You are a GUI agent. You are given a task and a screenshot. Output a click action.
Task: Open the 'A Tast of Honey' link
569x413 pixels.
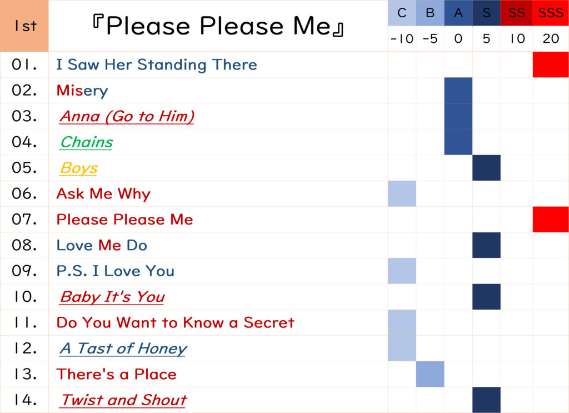pyautogui.click(x=123, y=349)
